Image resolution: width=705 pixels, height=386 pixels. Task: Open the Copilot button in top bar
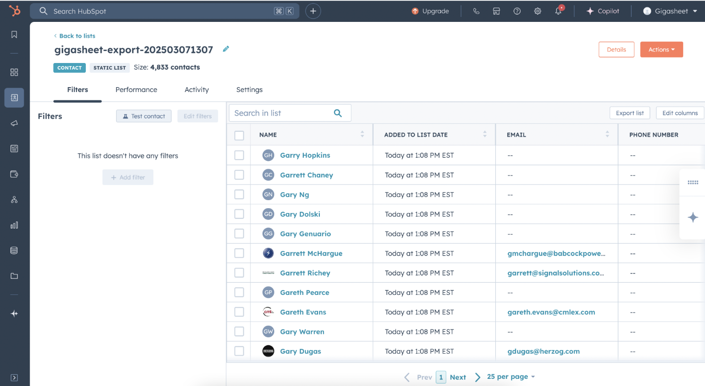(x=603, y=11)
